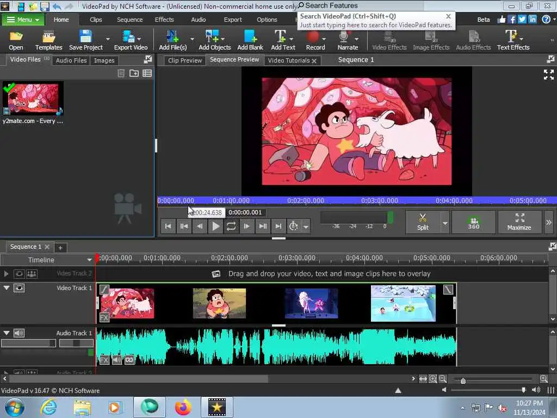Switch to Video Tutorials tab

click(x=288, y=60)
